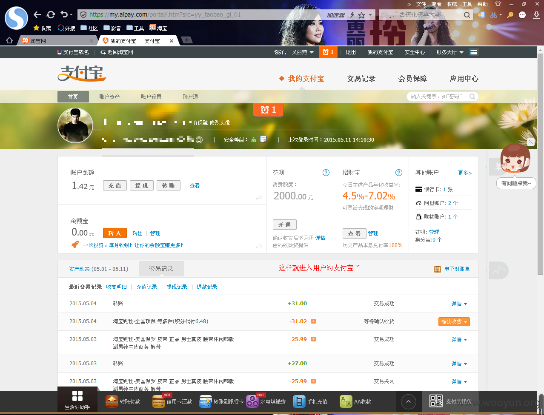Click the browser address bar URL

point(165,14)
